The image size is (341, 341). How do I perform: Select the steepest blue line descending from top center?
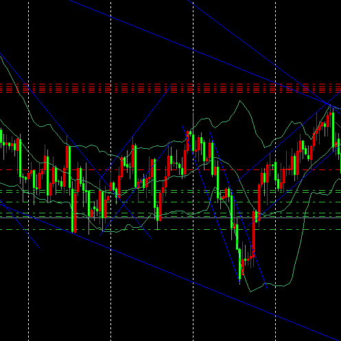tap(264, 57)
